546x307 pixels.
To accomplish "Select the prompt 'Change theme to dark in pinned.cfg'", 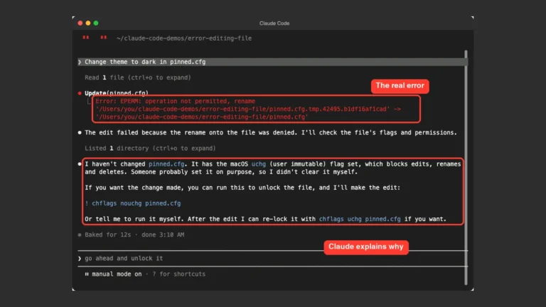I will coord(273,62).
